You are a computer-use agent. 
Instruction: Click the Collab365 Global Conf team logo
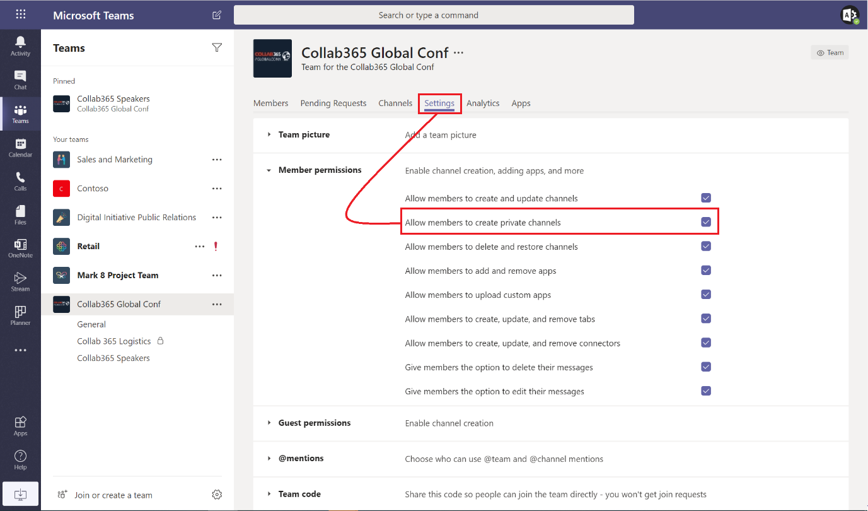[x=272, y=58]
